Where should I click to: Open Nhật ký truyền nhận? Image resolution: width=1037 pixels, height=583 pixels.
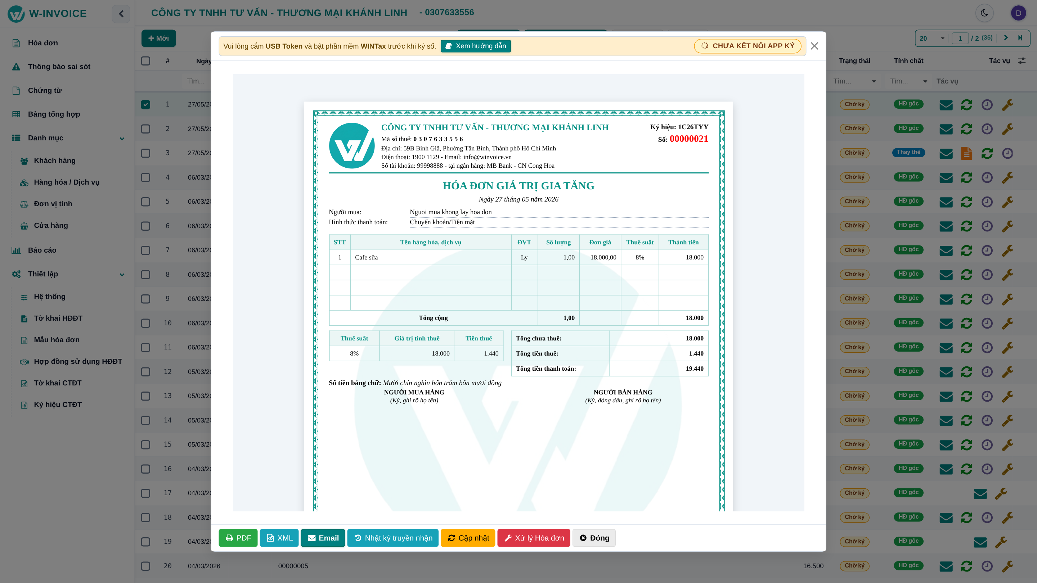tap(392, 538)
